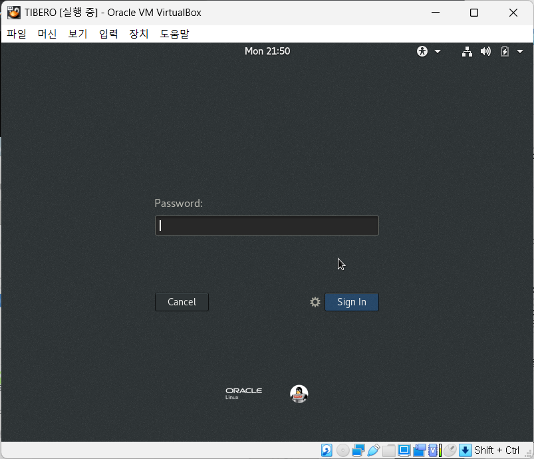
Task: Click the penguin user avatar at bottom
Action: coord(299,394)
